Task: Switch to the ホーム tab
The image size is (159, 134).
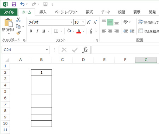Action: (x=27, y=12)
